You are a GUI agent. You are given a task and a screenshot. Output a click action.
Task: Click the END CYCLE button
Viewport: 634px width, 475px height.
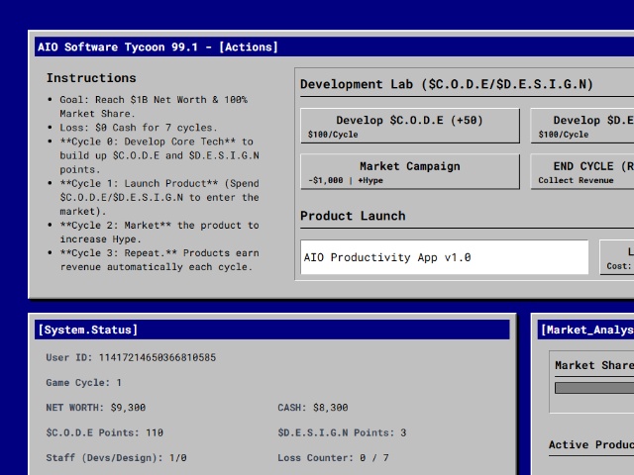pos(582,171)
